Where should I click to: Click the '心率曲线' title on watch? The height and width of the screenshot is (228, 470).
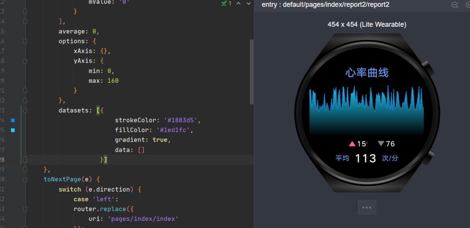click(367, 73)
